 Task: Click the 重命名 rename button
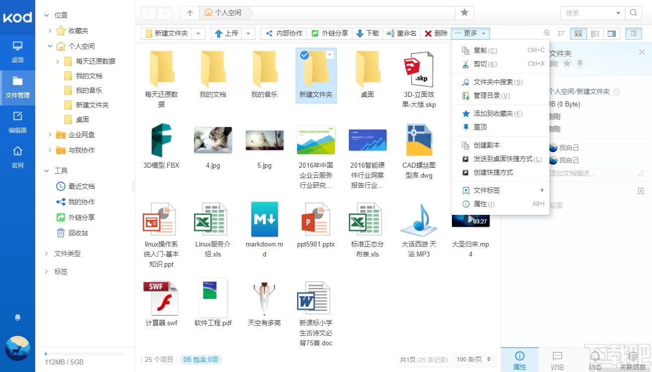pyautogui.click(x=400, y=33)
